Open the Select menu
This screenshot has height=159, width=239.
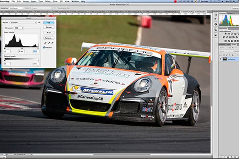click(48, 2)
